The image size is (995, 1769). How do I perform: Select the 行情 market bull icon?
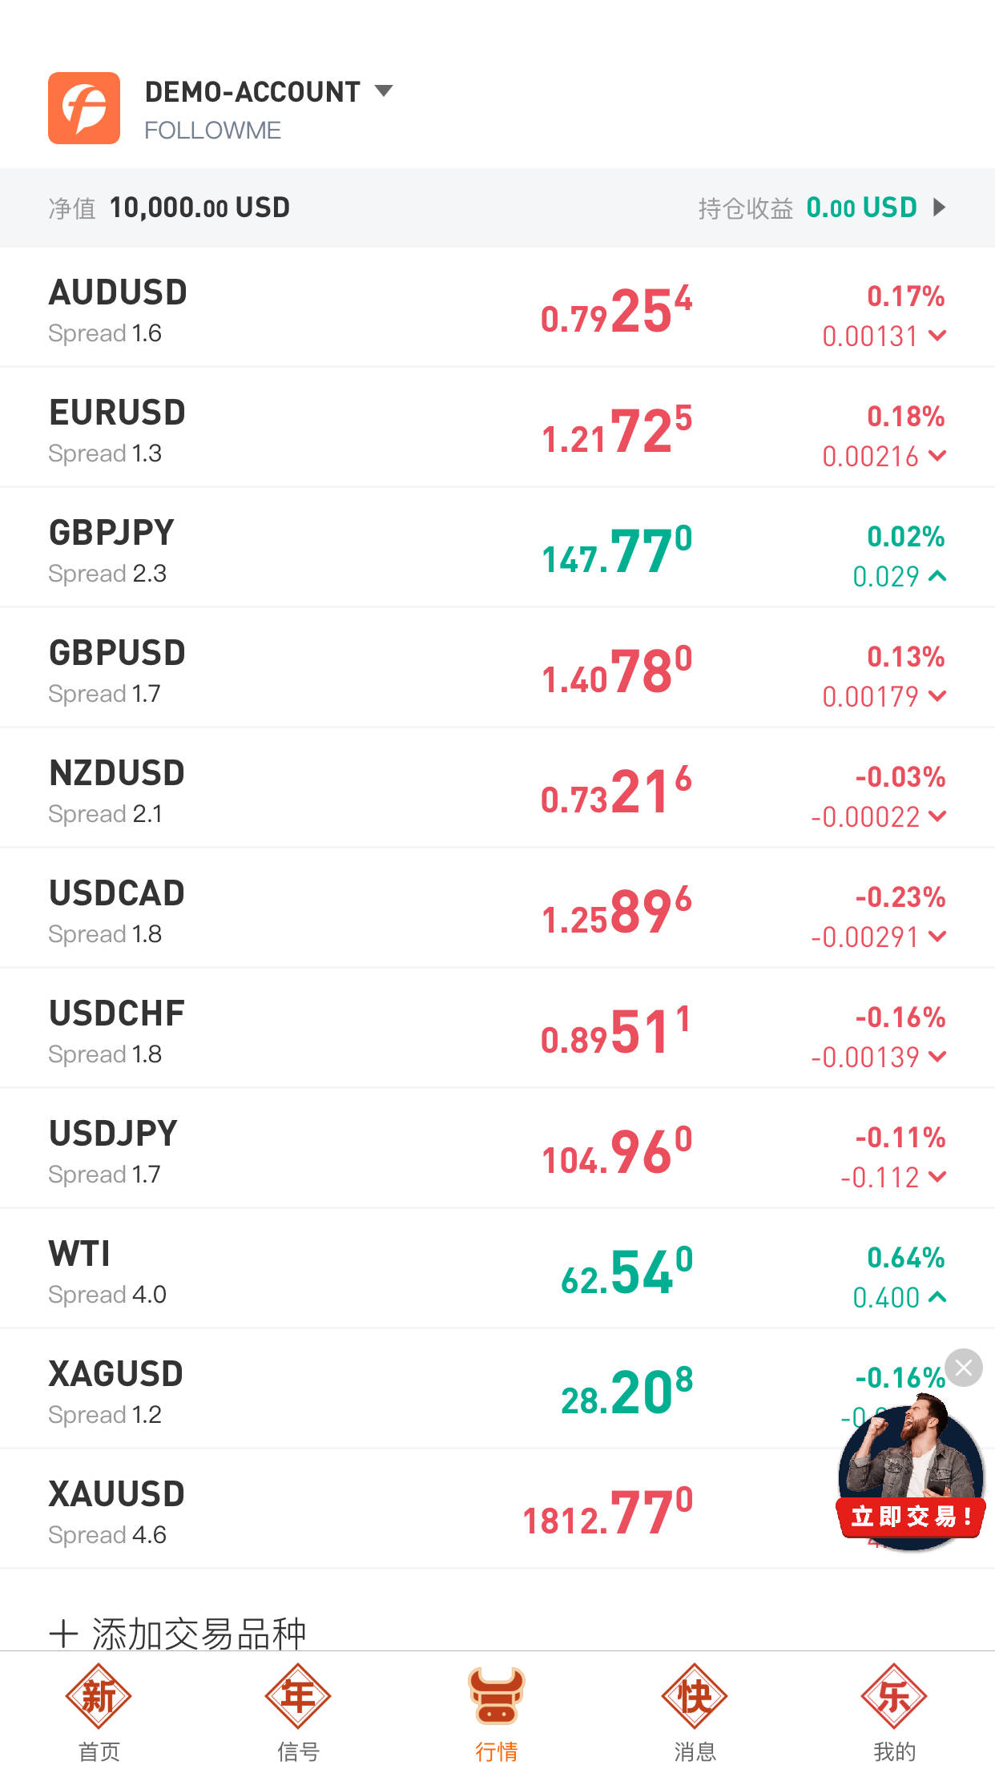[497, 1696]
